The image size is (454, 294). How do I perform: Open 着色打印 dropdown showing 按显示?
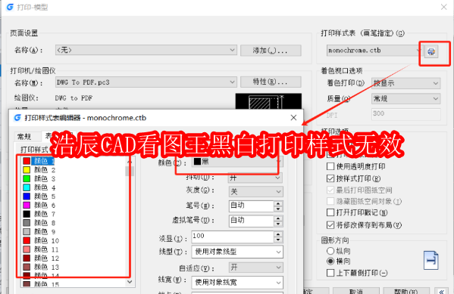(x=406, y=83)
